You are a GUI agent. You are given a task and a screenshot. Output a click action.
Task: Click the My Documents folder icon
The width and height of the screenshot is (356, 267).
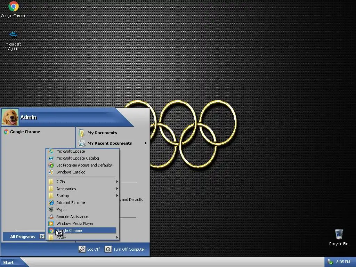point(81,133)
